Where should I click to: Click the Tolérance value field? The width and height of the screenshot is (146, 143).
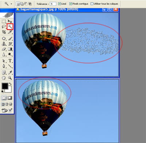click(x=53, y=4)
